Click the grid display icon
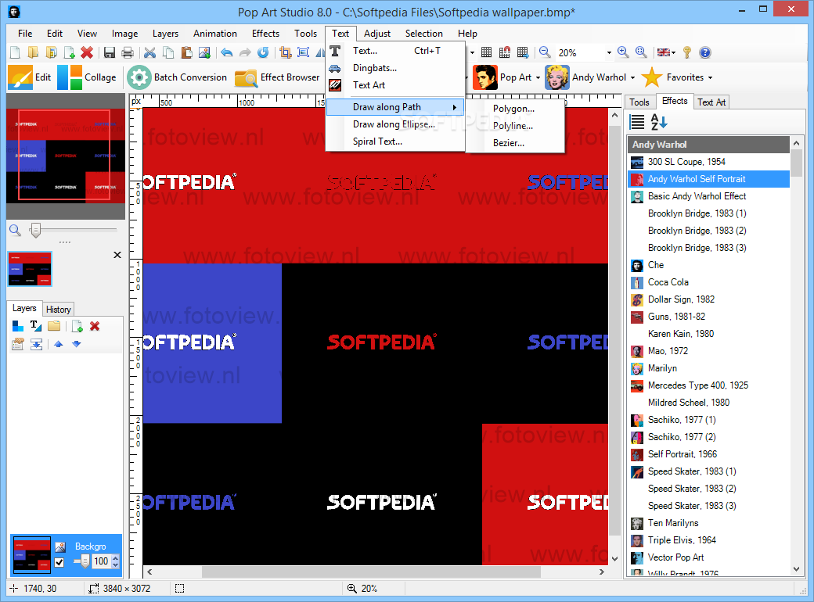814x602 pixels. [x=486, y=52]
